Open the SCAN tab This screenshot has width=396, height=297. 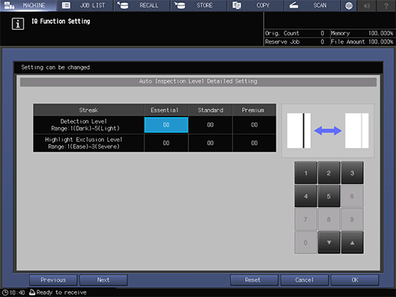coord(313,5)
